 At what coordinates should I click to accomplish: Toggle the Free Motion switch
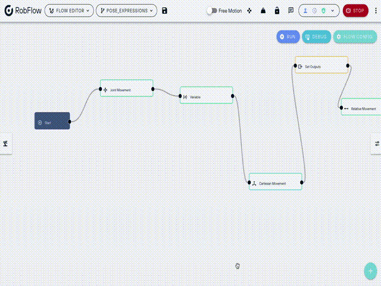tap(212, 11)
